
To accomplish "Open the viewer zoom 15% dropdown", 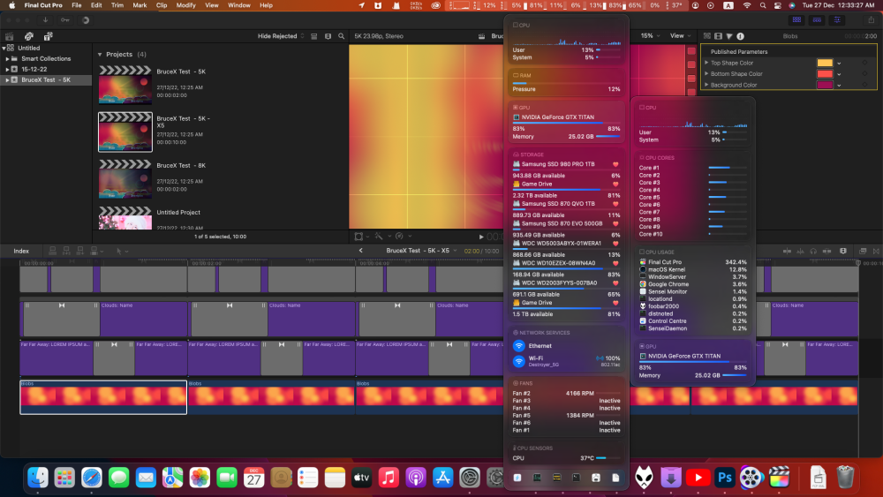I will point(651,36).
